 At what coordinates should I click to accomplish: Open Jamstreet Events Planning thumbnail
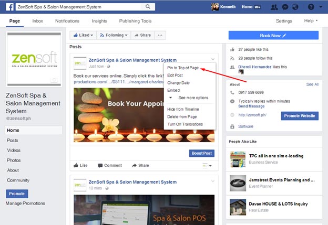tap(238, 184)
